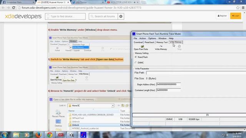The image size is (246, 138).
Task: Click the Register button
Action: point(222,16)
